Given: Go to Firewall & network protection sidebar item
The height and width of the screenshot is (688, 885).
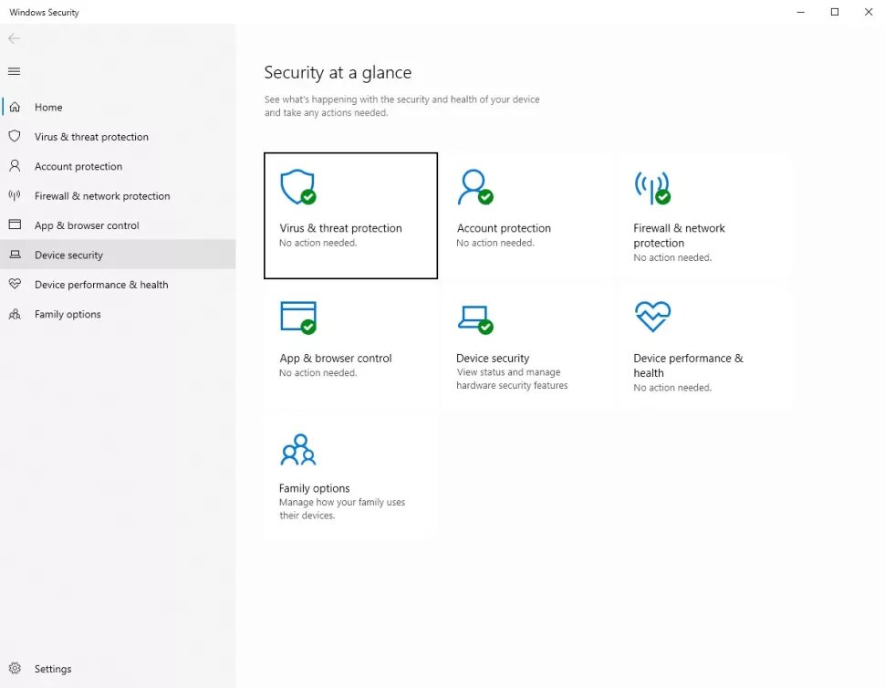Looking at the screenshot, I should (118, 196).
